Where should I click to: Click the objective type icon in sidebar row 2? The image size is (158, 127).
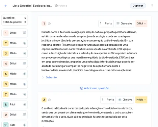pos(25,43)
